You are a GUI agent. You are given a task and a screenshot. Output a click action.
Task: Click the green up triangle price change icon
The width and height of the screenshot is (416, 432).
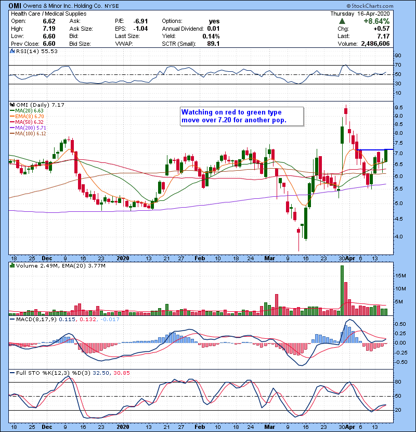(342, 21)
